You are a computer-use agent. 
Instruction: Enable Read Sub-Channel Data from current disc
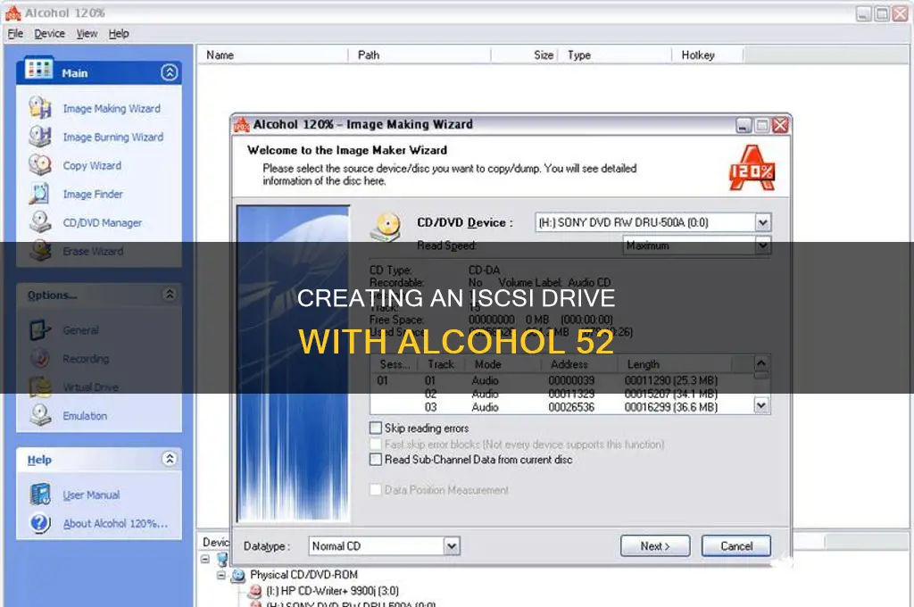(x=376, y=460)
